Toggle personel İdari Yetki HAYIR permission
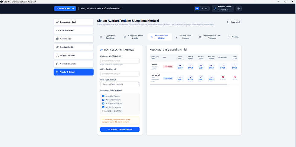The height and width of the screenshot is (147, 296). [235, 78]
